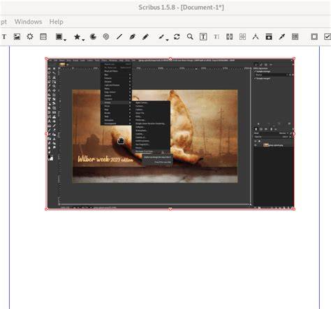Activate Edit Contents of Frame tool

coord(203,37)
